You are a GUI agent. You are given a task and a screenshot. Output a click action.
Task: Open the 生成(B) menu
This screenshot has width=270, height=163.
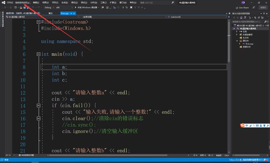(65, 2)
